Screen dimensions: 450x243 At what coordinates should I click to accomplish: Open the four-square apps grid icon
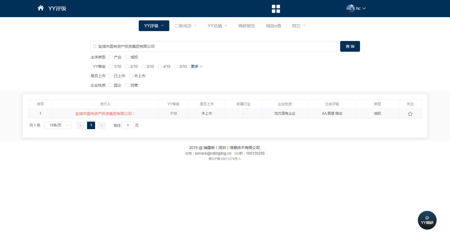pos(276,9)
